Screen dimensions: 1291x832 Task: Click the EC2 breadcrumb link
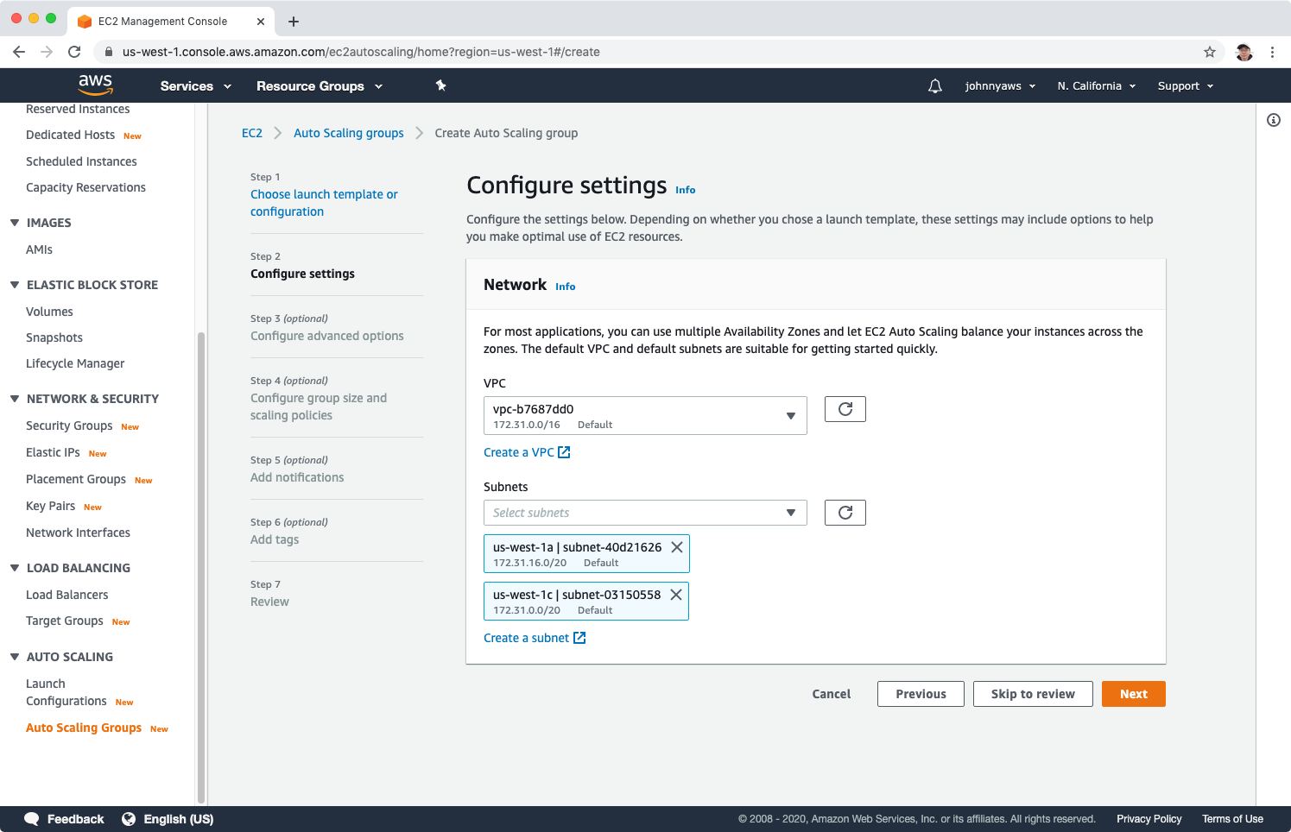(x=252, y=133)
